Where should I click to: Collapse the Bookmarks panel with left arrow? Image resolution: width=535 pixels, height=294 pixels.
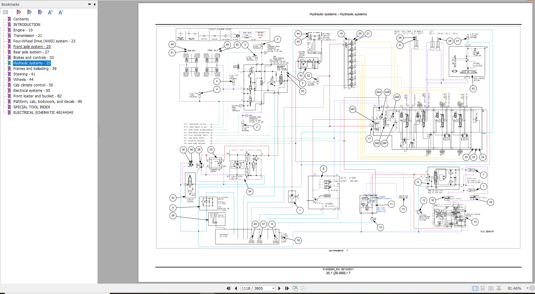[x=94, y=4]
